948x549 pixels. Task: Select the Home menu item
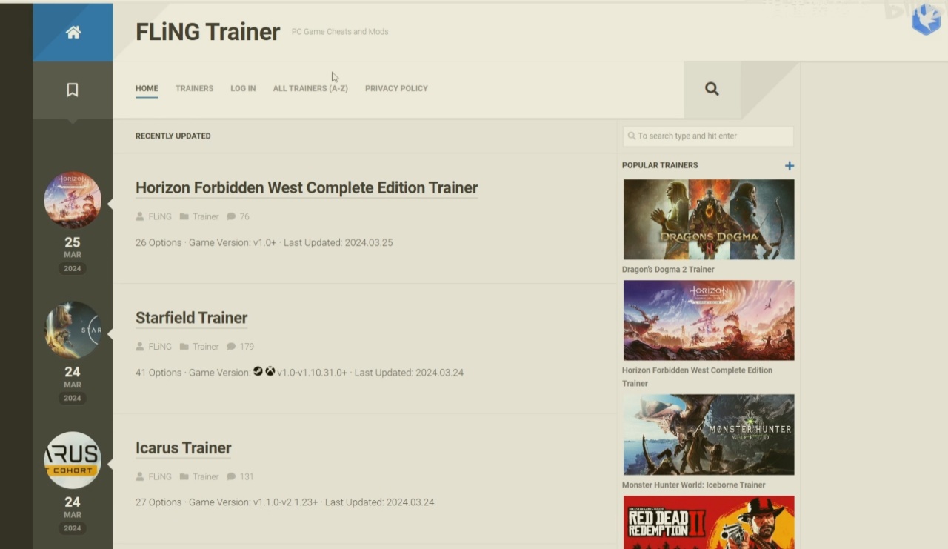[x=147, y=88]
